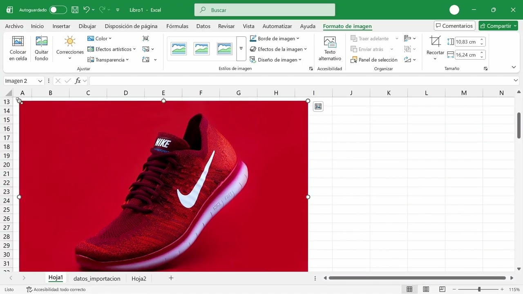523x294 pixels.
Task: Click the horizontal scrollbar thumb
Action: click(417, 278)
